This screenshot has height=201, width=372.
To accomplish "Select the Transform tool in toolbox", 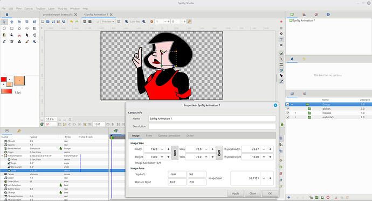I will 4,21.
